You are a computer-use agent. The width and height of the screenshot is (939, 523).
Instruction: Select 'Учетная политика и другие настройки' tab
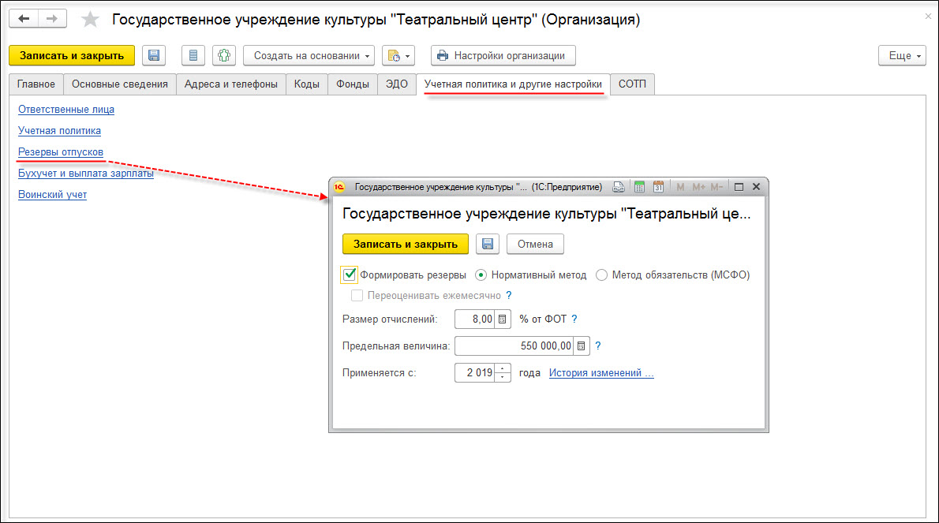point(513,84)
